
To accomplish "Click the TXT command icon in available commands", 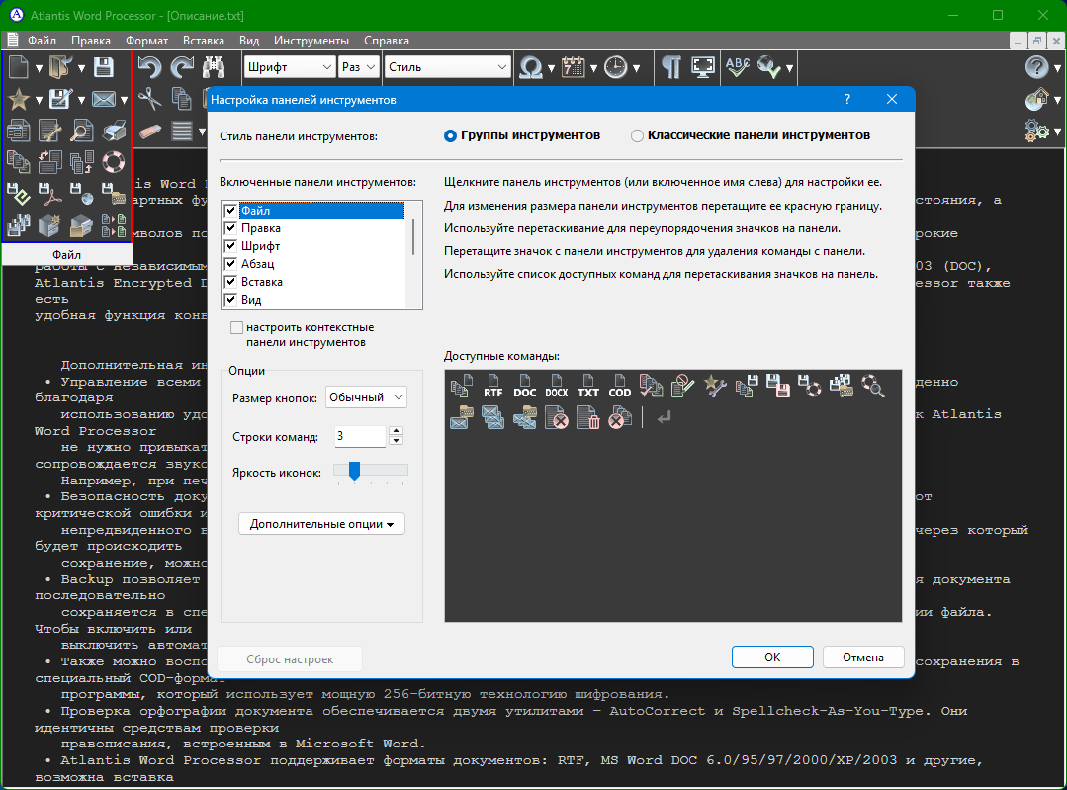I will (588, 388).
